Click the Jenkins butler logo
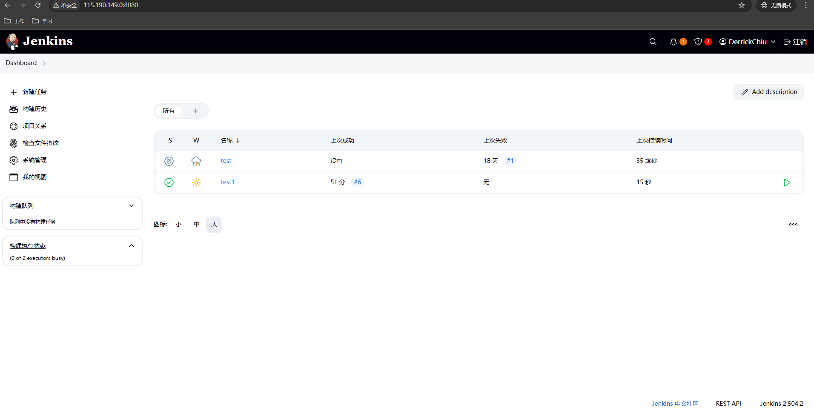Image resolution: width=814 pixels, height=416 pixels. coord(12,41)
